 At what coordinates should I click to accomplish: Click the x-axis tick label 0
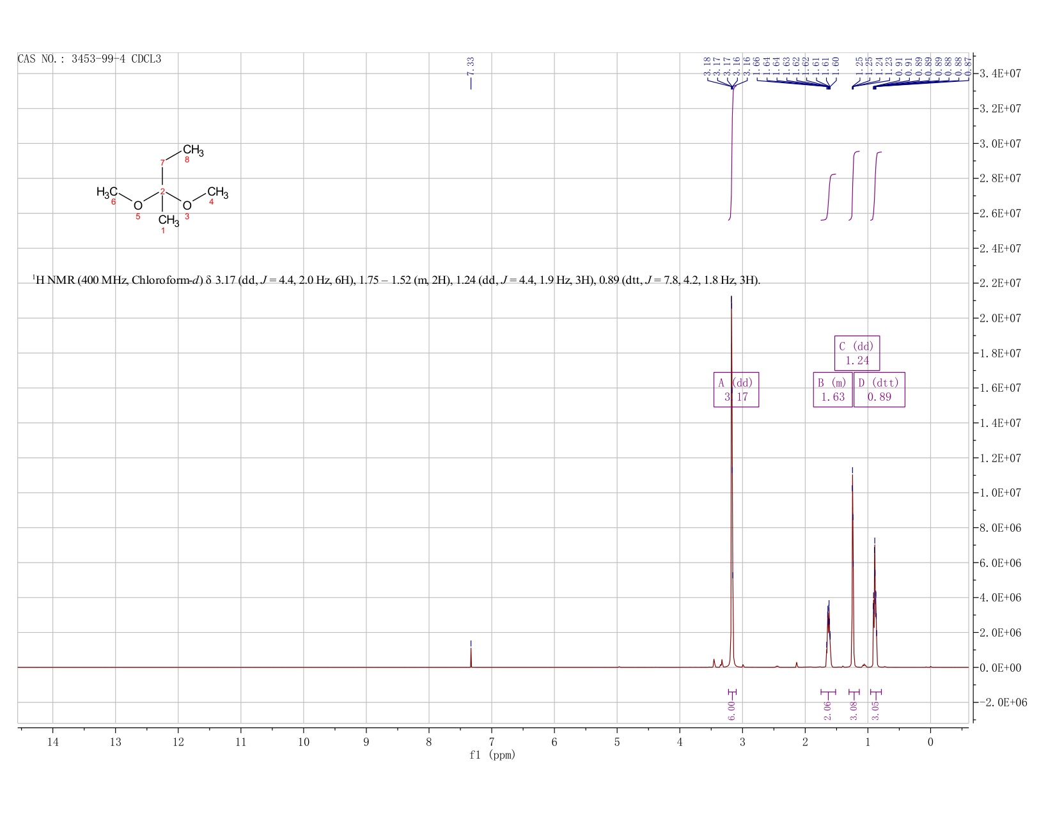[930, 741]
